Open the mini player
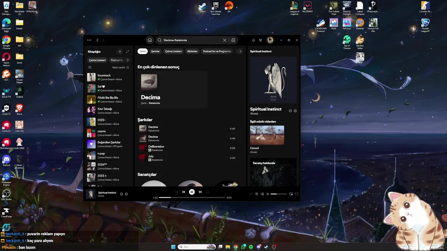The height and width of the screenshot is (251, 447). click(291, 194)
